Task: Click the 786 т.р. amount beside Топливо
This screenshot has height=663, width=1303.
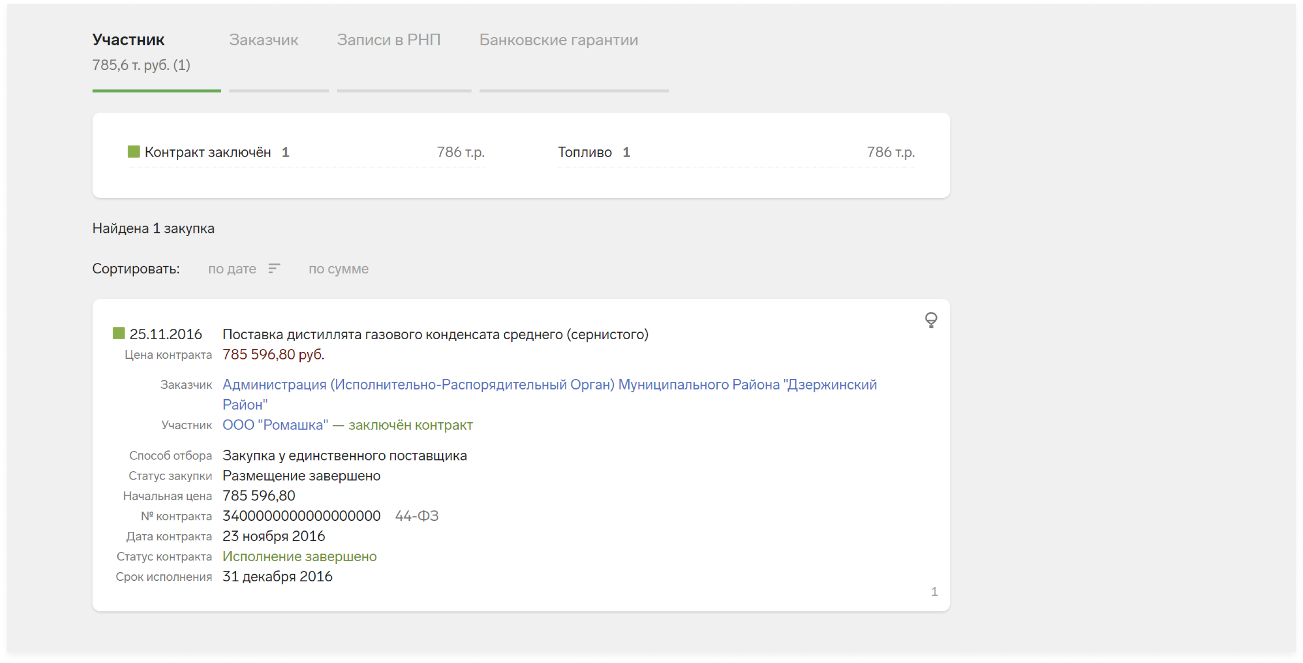Action: tap(890, 152)
